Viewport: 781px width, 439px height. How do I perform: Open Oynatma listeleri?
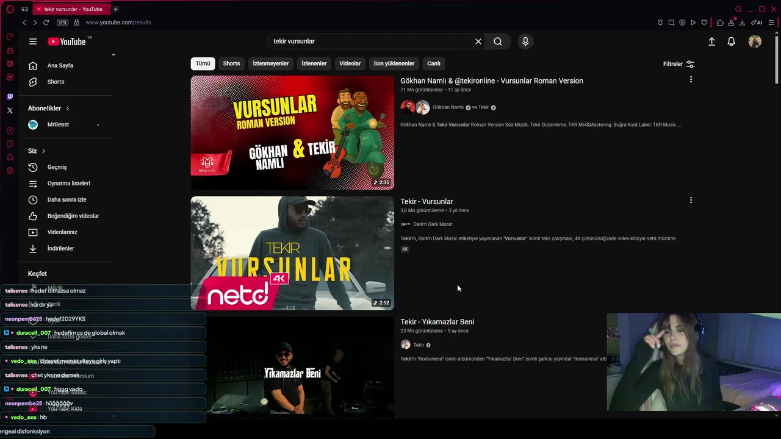[66, 184]
